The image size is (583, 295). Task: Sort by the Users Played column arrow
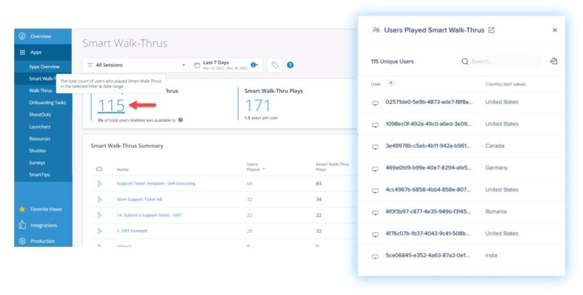point(263,169)
